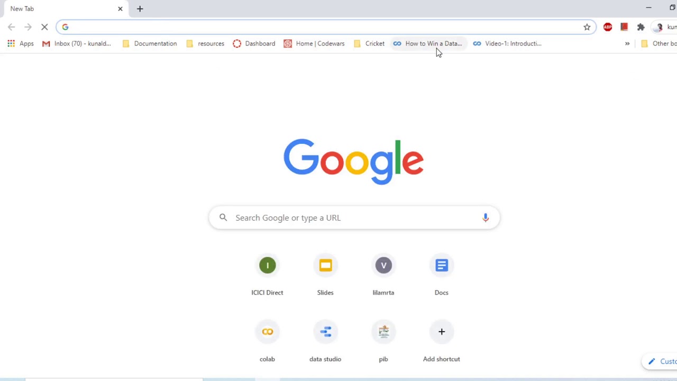
Task: Open Customize with the pencil button
Action: click(660, 361)
